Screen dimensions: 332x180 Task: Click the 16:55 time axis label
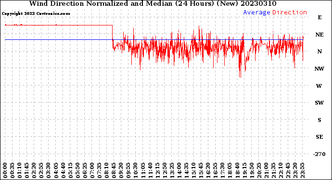pyautogui.click(x=216, y=170)
